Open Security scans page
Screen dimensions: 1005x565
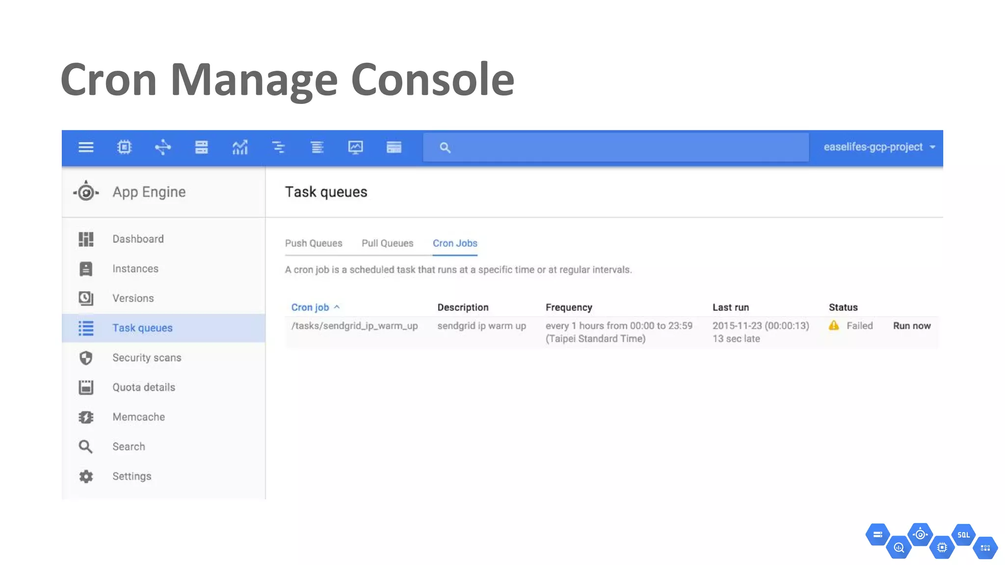pyautogui.click(x=146, y=358)
